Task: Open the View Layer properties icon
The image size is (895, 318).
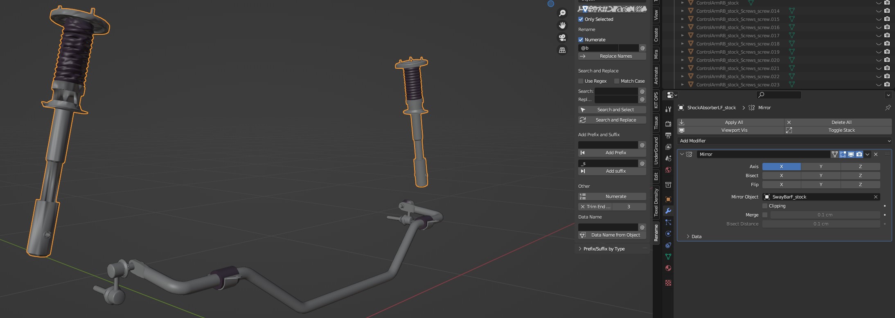Action: click(668, 147)
